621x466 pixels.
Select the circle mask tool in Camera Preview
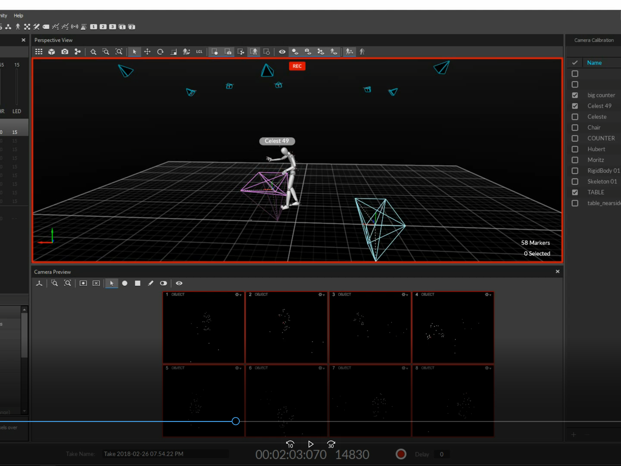click(125, 283)
